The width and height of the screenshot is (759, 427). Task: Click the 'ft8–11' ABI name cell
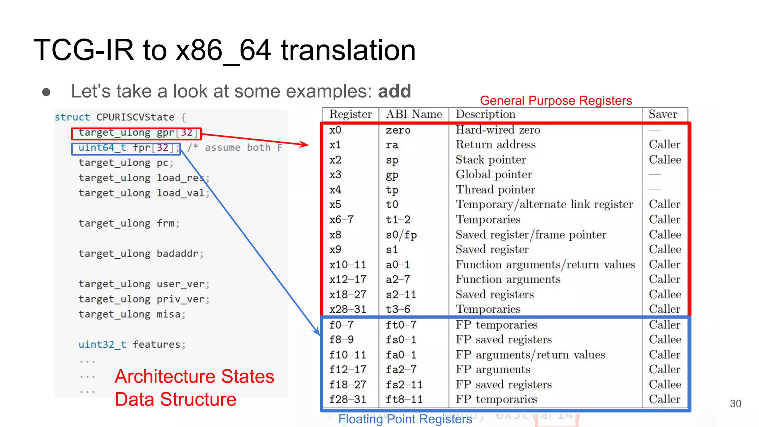[x=404, y=400]
